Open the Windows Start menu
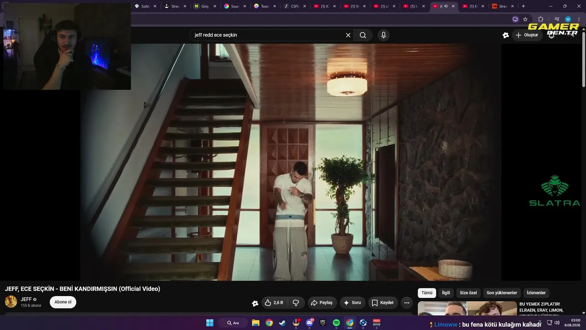586x330 pixels. (210, 323)
